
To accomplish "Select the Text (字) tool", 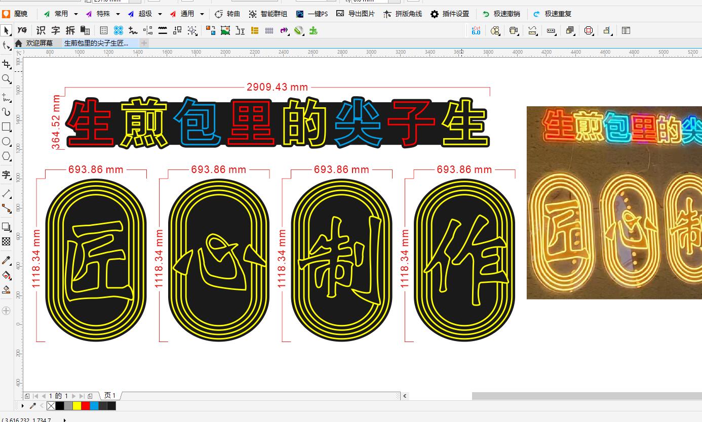I will [6, 175].
